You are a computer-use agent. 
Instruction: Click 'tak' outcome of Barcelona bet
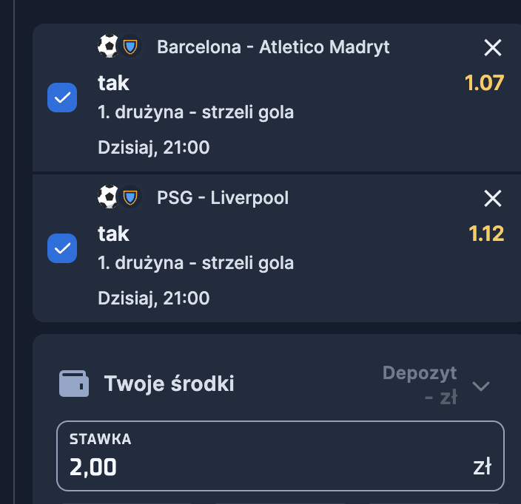pos(113,83)
